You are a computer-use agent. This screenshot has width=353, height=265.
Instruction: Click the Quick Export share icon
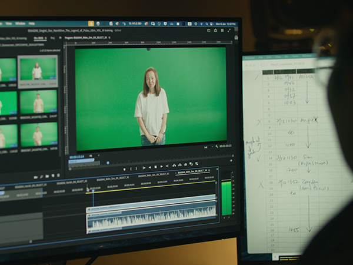[215, 31]
